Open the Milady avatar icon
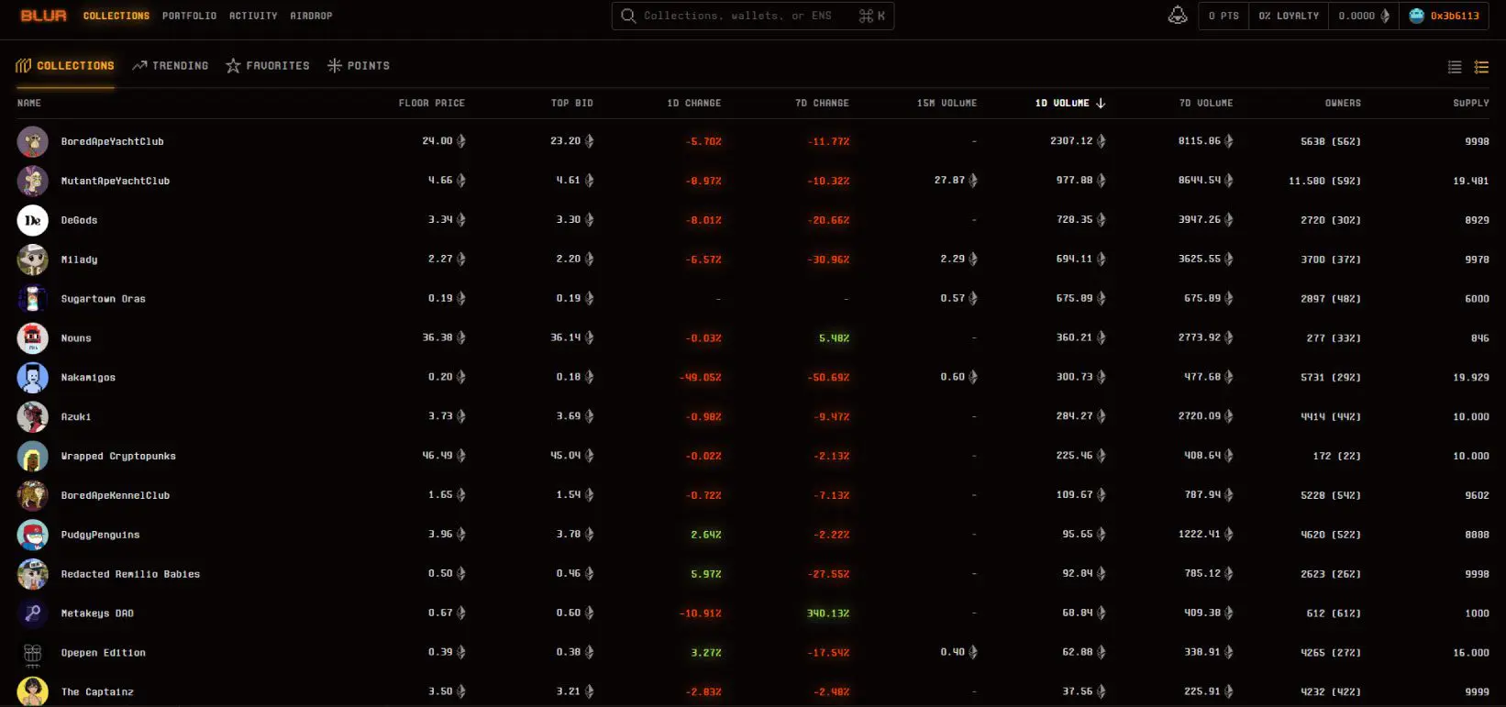This screenshot has height=707, width=1506. [x=33, y=260]
